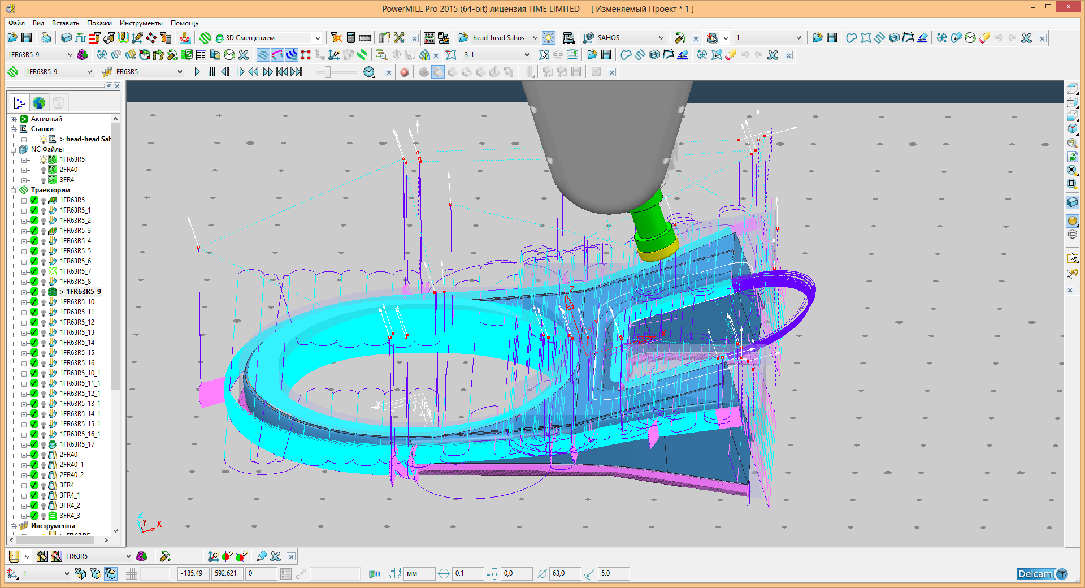Click the save disk icon in pattern toolbar
The height and width of the screenshot is (588, 1085).
coord(606,55)
